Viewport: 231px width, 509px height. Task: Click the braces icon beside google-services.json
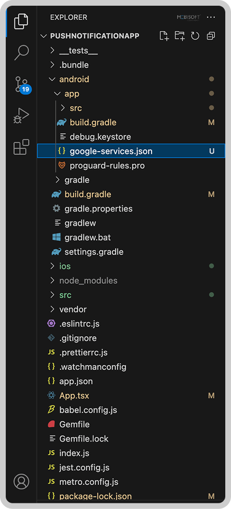(62, 151)
